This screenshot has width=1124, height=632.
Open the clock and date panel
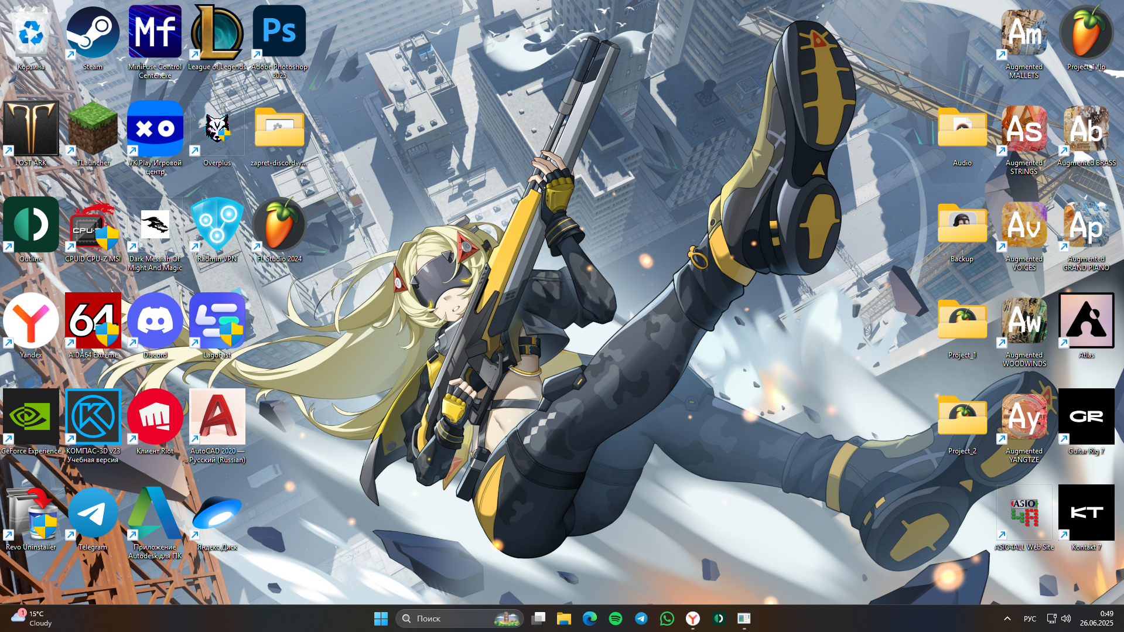(x=1096, y=619)
